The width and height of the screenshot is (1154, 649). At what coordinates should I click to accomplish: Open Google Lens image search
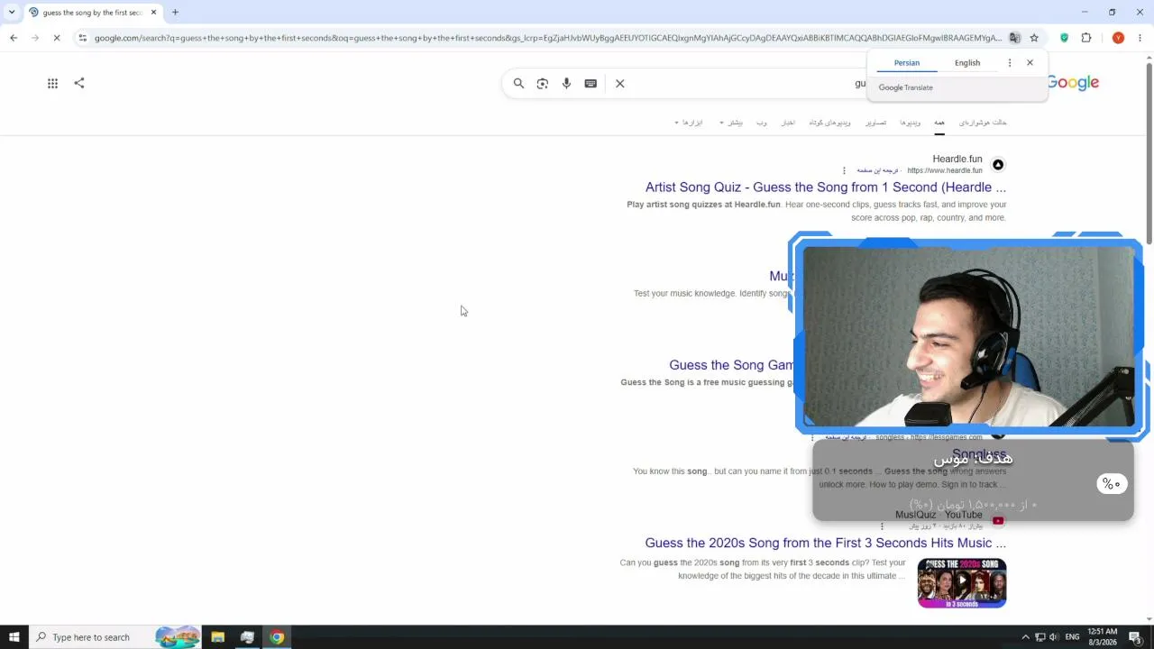coord(543,84)
